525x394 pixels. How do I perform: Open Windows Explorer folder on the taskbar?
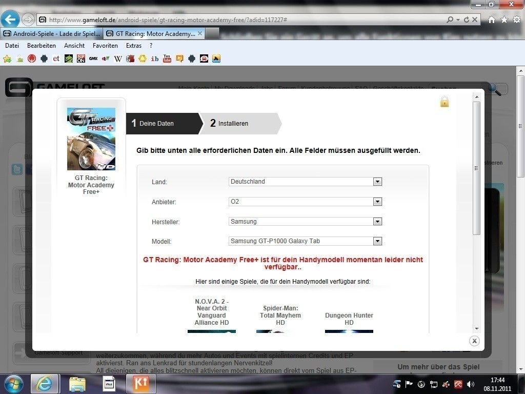click(x=77, y=384)
